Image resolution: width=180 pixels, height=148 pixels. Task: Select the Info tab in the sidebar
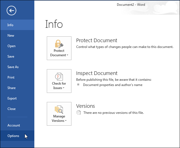pos(10,25)
